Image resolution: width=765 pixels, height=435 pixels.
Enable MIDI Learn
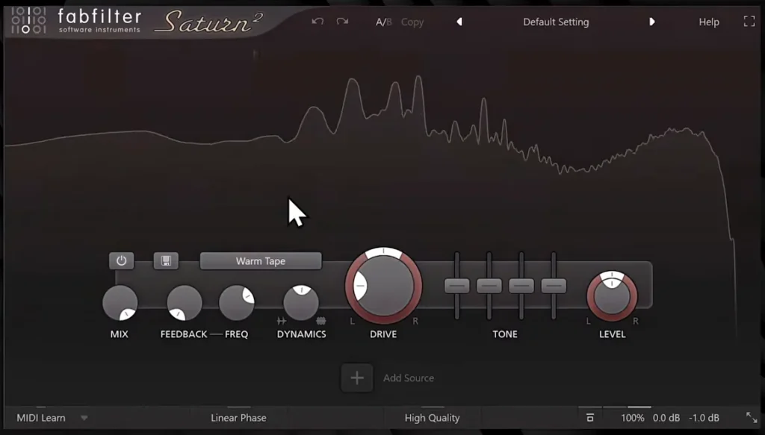[41, 418]
